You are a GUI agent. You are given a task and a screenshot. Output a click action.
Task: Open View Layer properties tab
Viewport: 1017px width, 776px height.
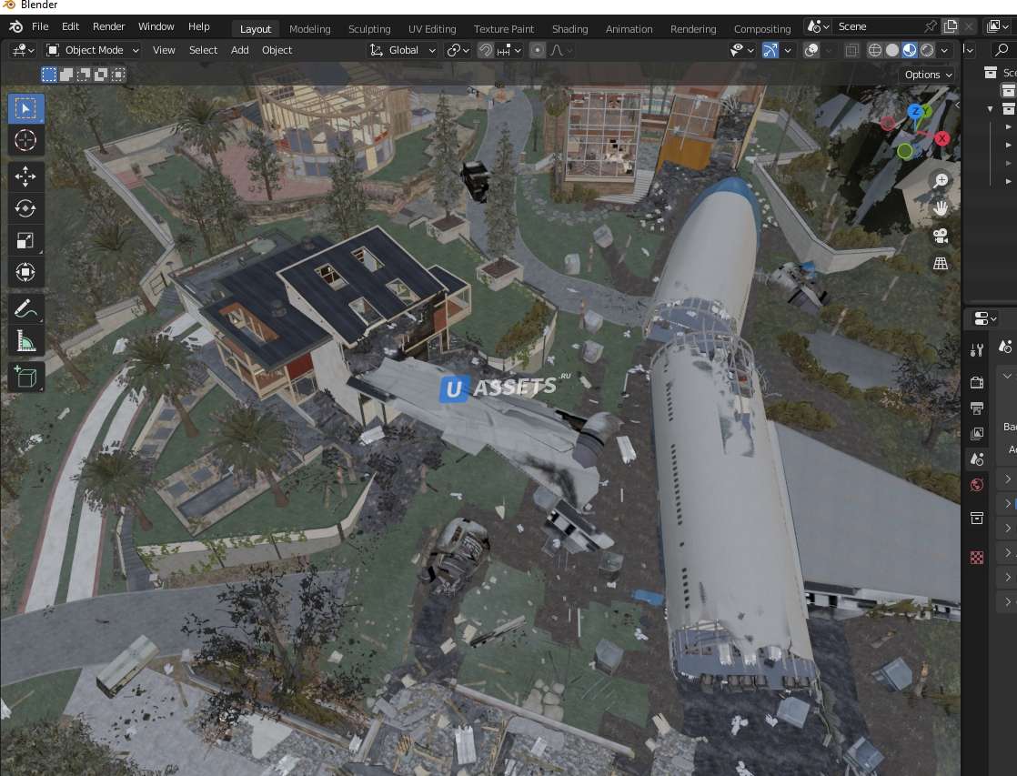click(x=977, y=433)
